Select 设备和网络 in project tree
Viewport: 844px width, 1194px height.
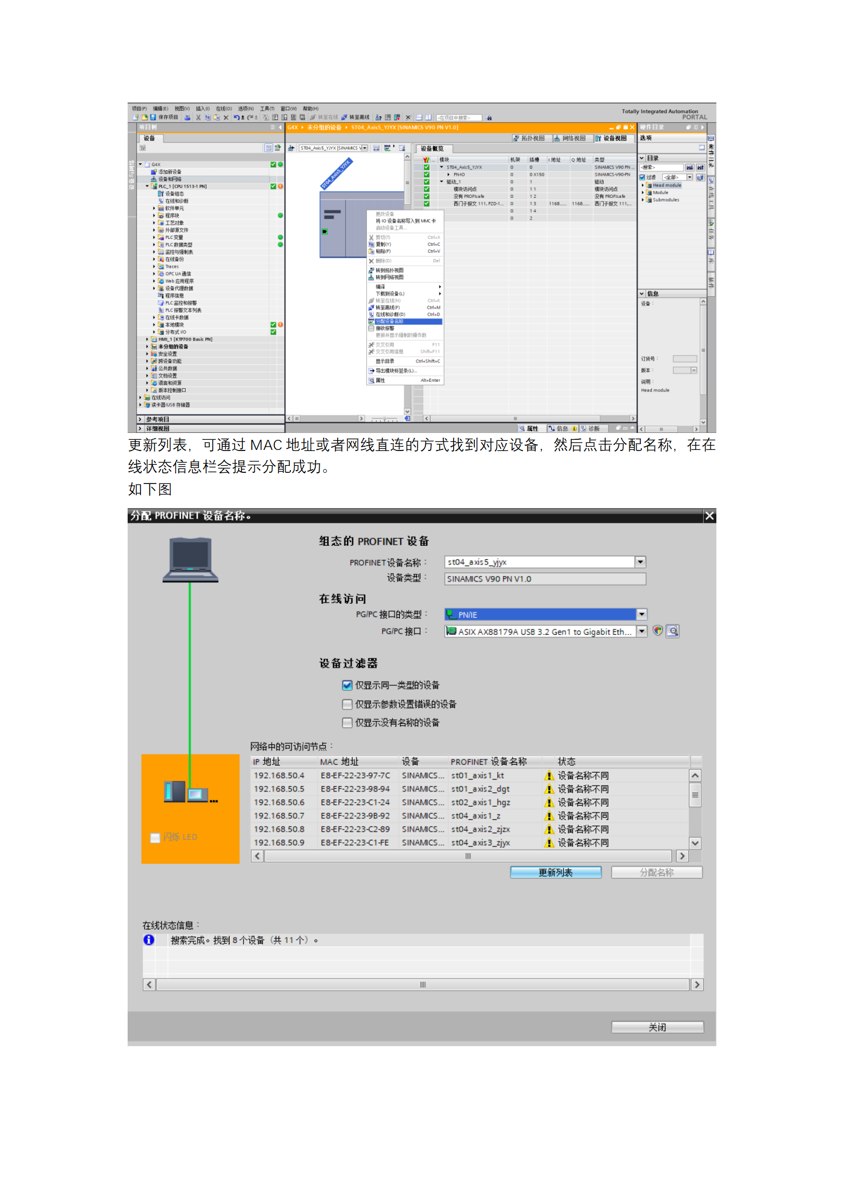coord(166,179)
